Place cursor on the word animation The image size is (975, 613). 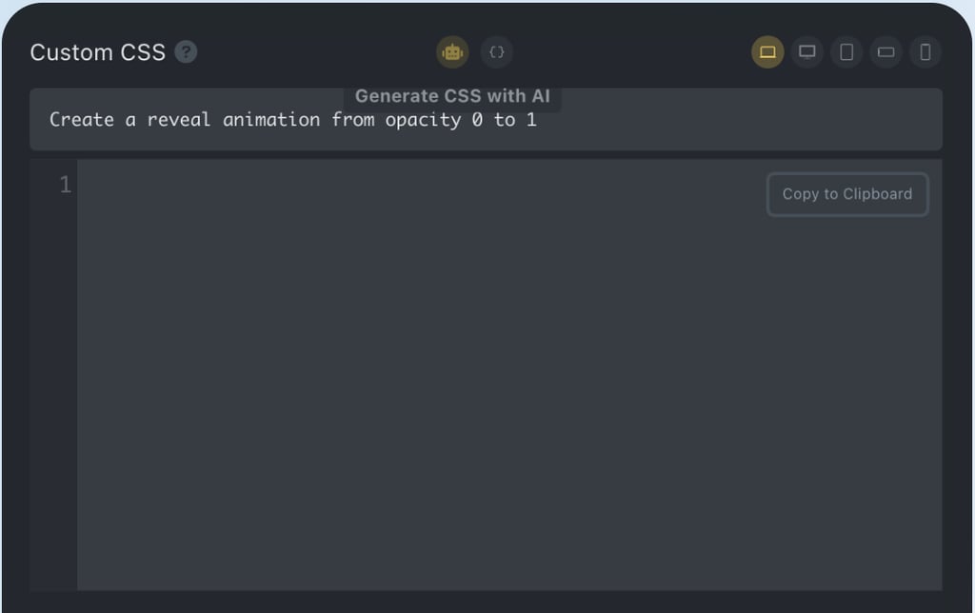pos(271,119)
